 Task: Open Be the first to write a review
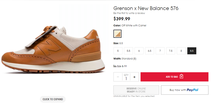(x=129, y=13)
